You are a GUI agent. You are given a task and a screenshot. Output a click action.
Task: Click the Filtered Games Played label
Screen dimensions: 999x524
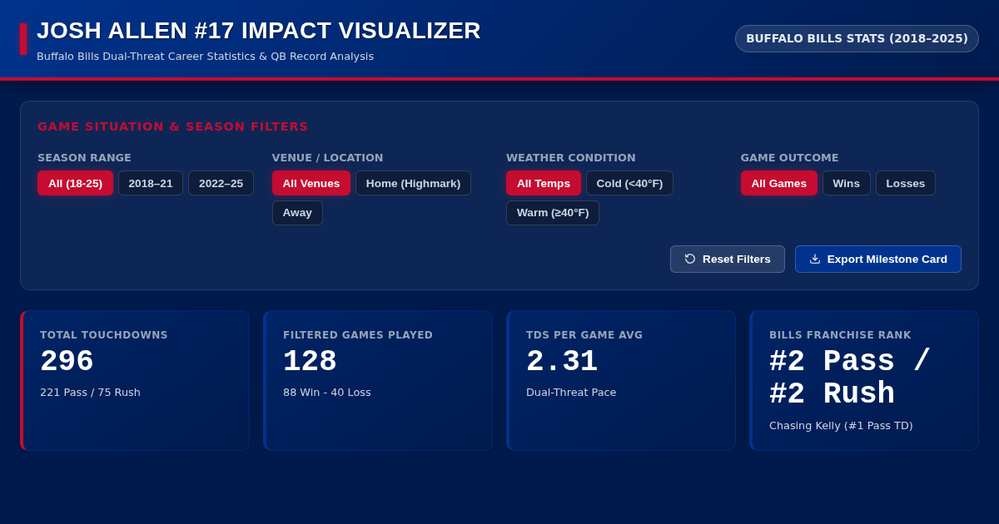pos(358,335)
